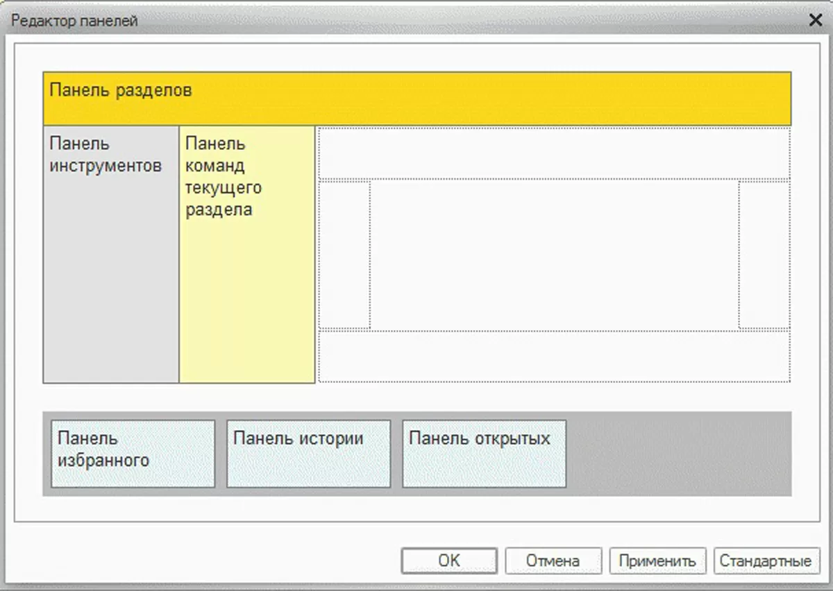Image resolution: width=833 pixels, height=591 pixels.
Task: Restore defaults with the Стандартные button
Action: pos(766,560)
